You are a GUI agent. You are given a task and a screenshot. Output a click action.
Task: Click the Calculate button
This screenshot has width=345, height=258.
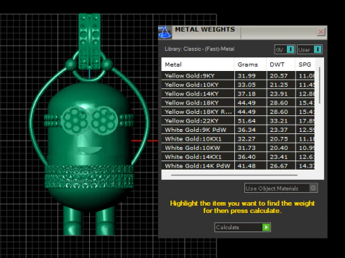(242, 227)
